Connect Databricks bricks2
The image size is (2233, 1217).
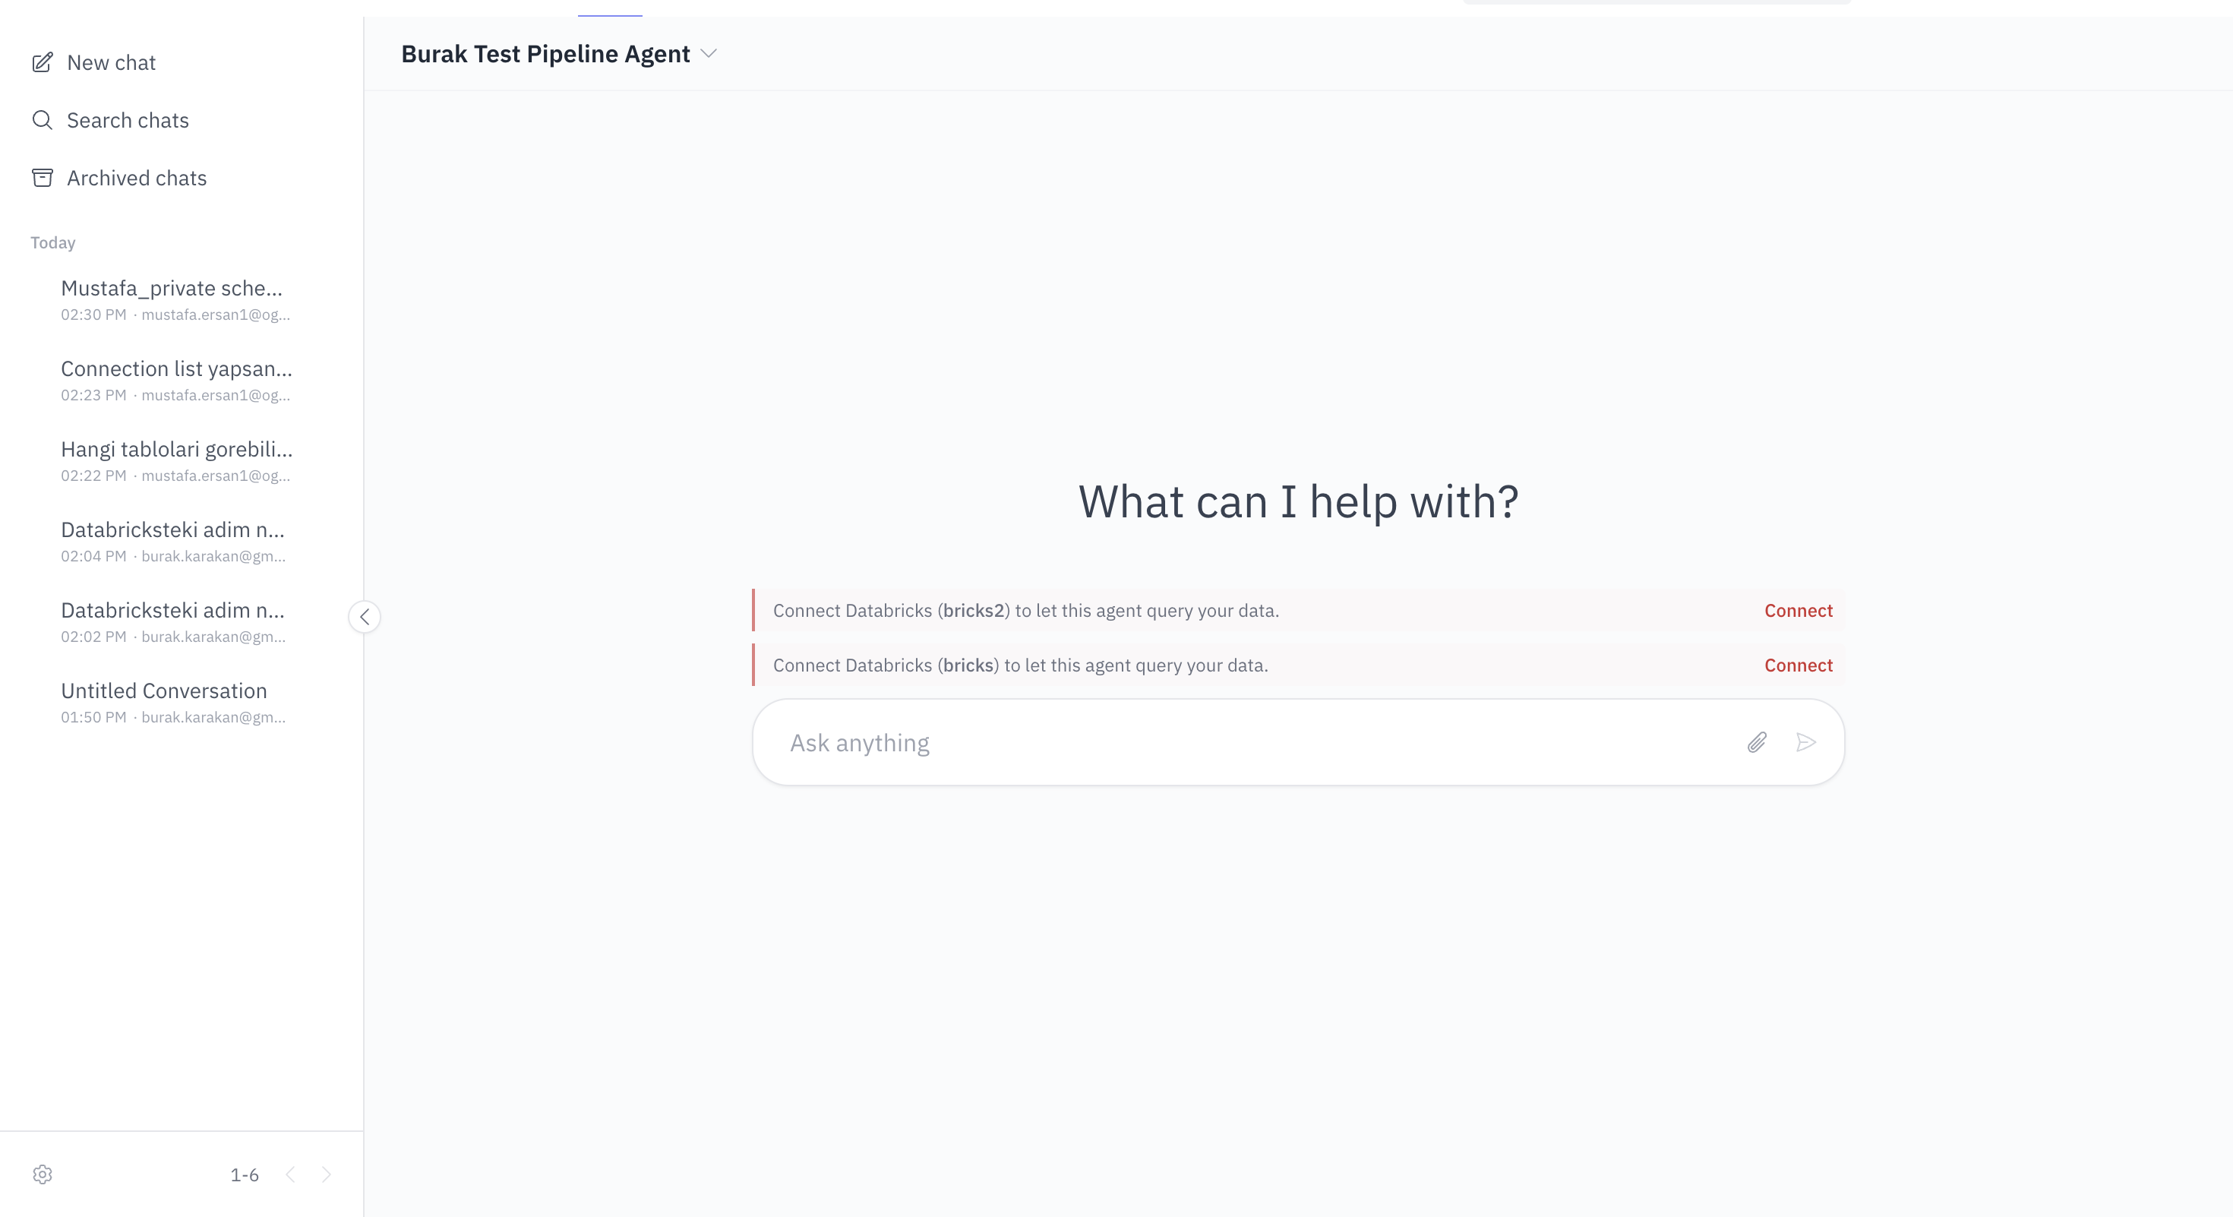pyautogui.click(x=1799, y=610)
